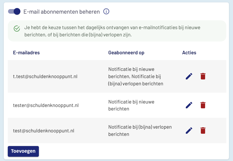The width and height of the screenshot is (233, 161).
Task: Click the info icon beside the heading
Action: [x=106, y=11]
